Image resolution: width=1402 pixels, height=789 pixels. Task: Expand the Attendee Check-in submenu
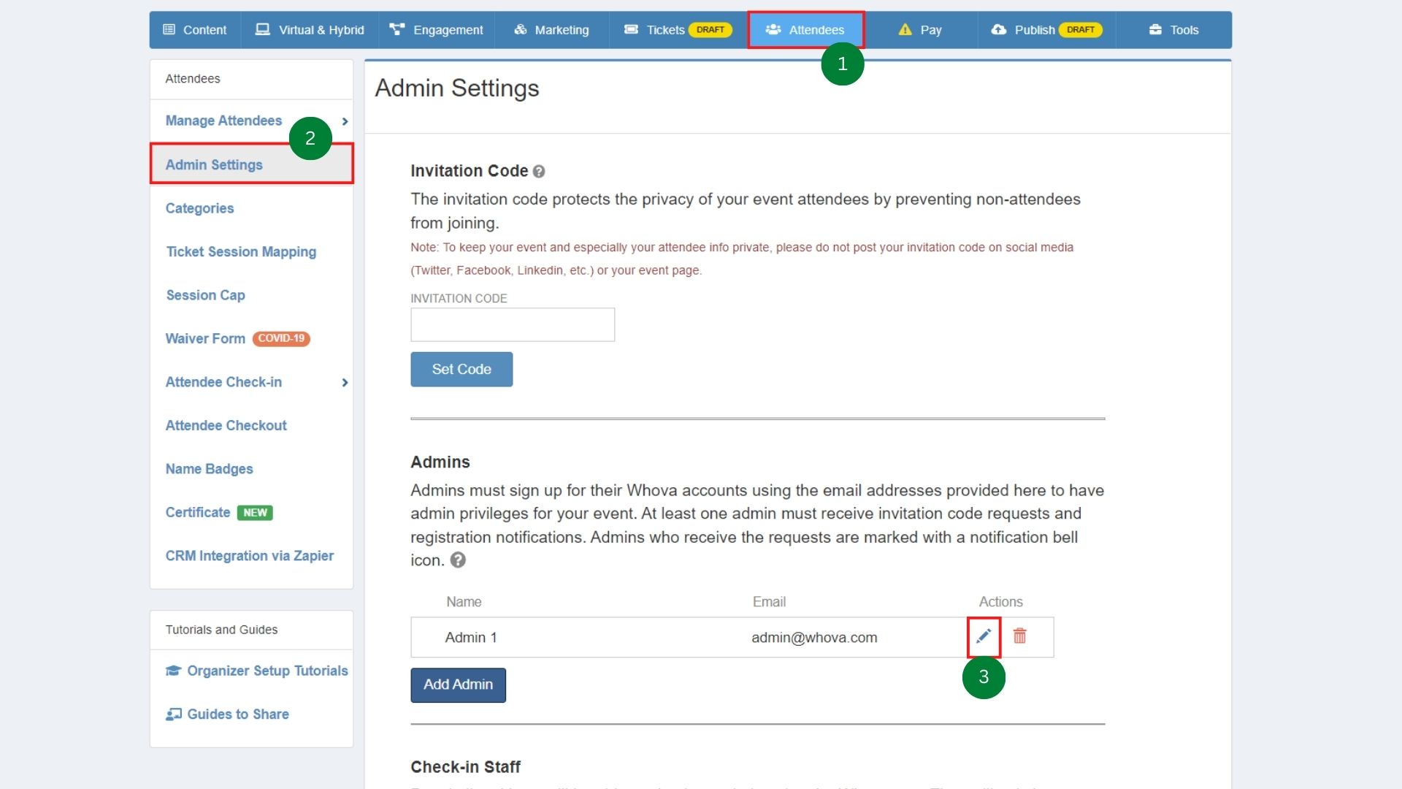coord(344,382)
